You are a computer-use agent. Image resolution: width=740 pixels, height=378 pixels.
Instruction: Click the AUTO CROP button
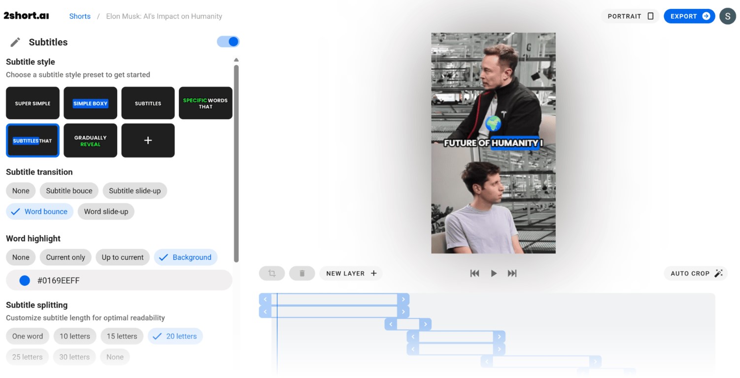pyautogui.click(x=696, y=273)
